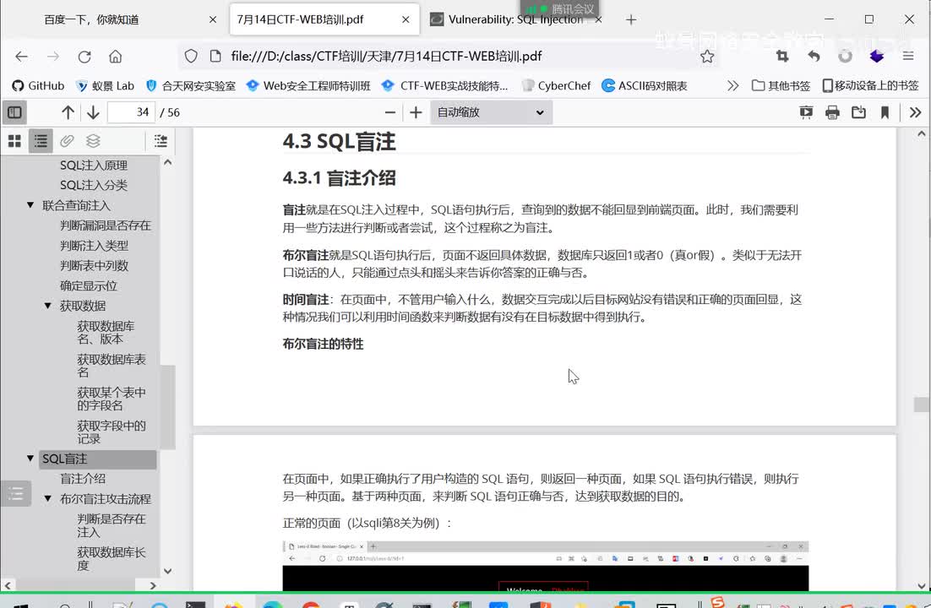The width and height of the screenshot is (931, 608).
Task: Show document outline view in sidebar
Action: pos(41,141)
